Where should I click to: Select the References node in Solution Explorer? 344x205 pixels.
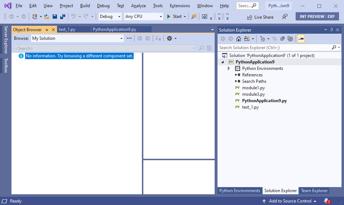tap(252, 75)
